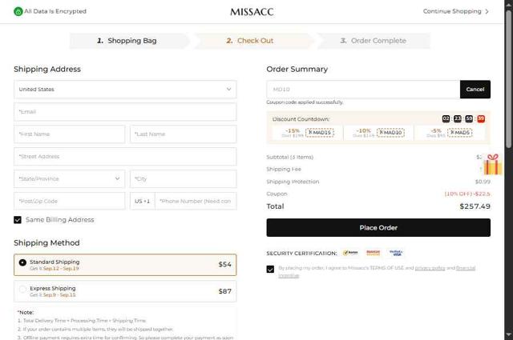Click the Shipping Protection $0.99 value
This screenshot has width=513, height=340.
click(483, 182)
